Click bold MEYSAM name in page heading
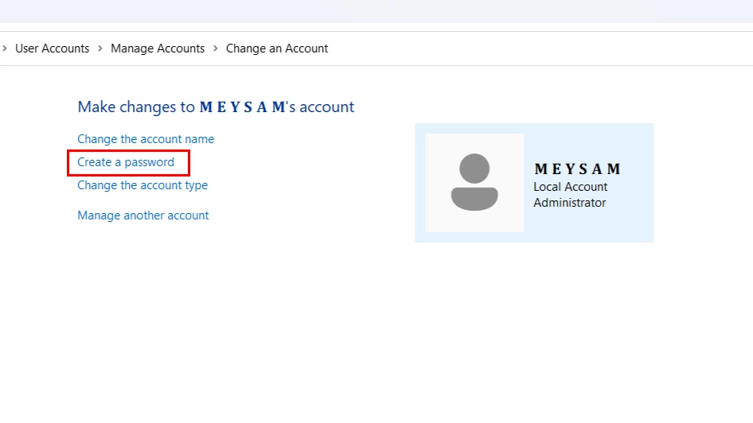The height and width of the screenshot is (423, 753). click(242, 107)
